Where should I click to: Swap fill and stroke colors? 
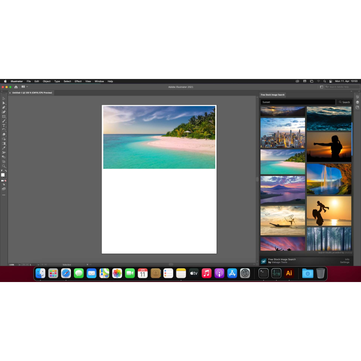coord(6,171)
